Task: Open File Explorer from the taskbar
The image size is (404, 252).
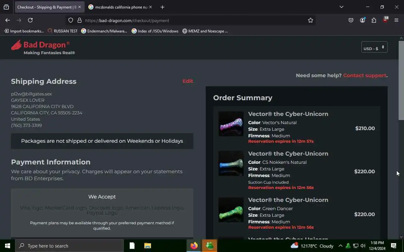Action: click(147, 246)
